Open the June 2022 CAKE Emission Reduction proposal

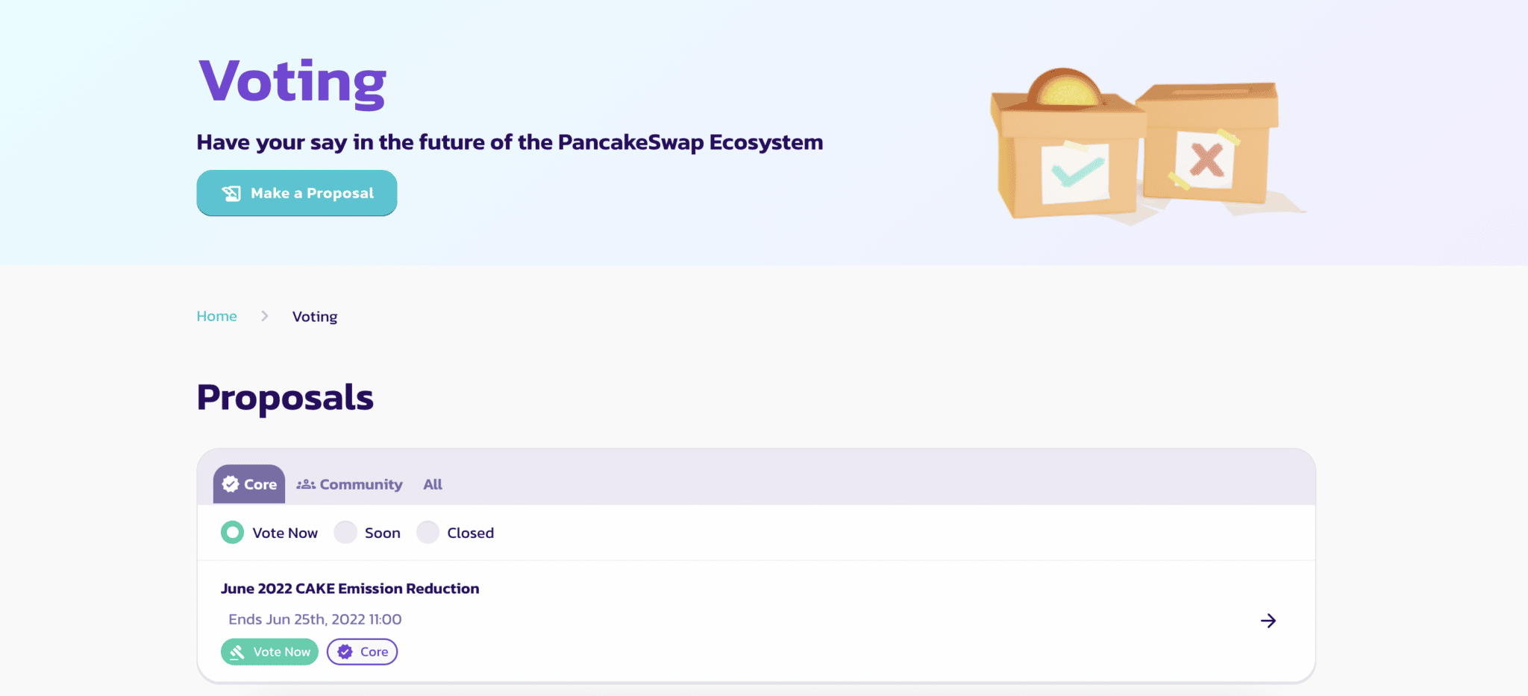[351, 588]
